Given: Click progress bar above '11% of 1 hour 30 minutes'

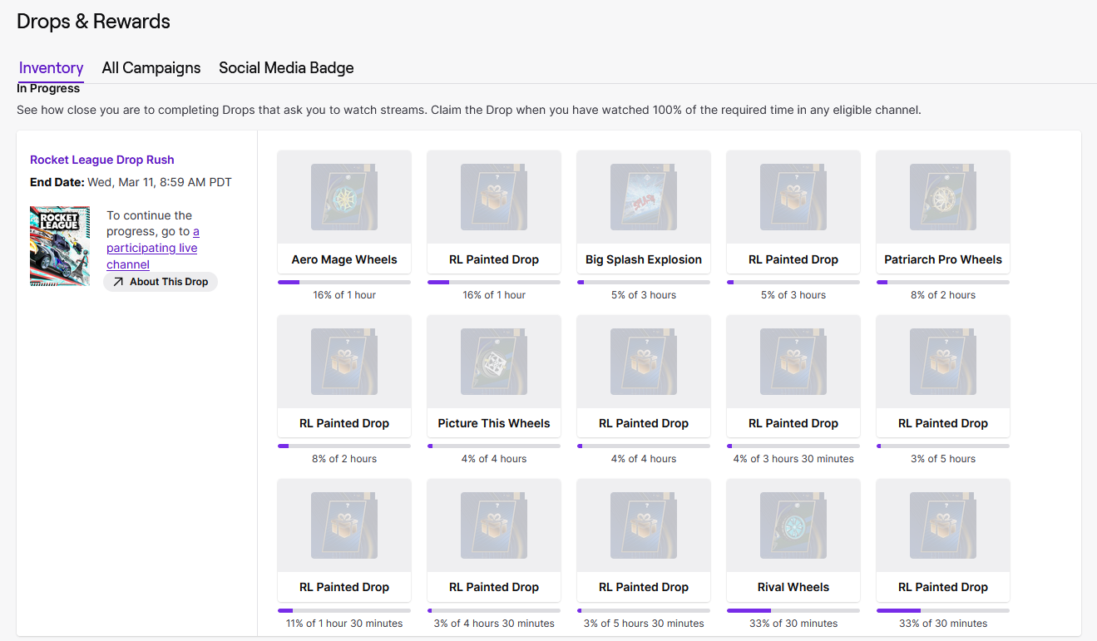Looking at the screenshot, I should click(x=344, y=610).
